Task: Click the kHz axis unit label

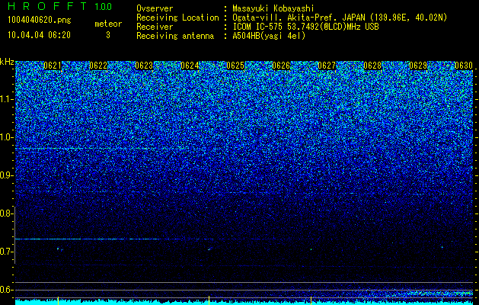Action: click(x=7, y=62)
